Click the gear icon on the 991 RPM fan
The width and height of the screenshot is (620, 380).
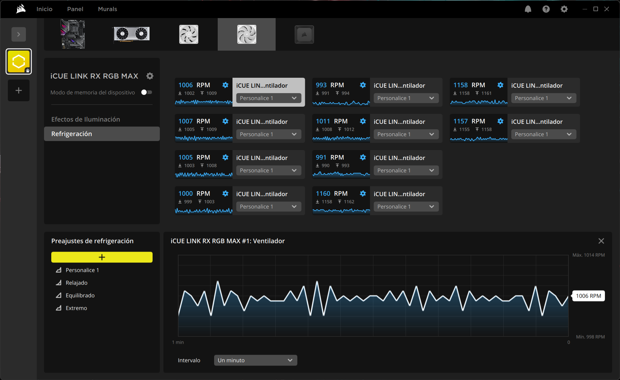tap(363, 157)
